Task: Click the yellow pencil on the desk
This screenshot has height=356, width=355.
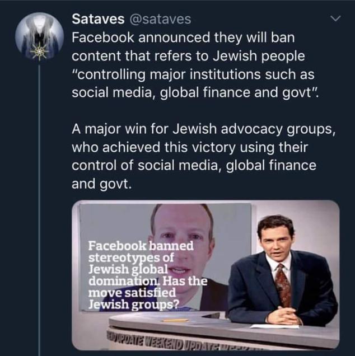Action: click(x=176, y=320)
